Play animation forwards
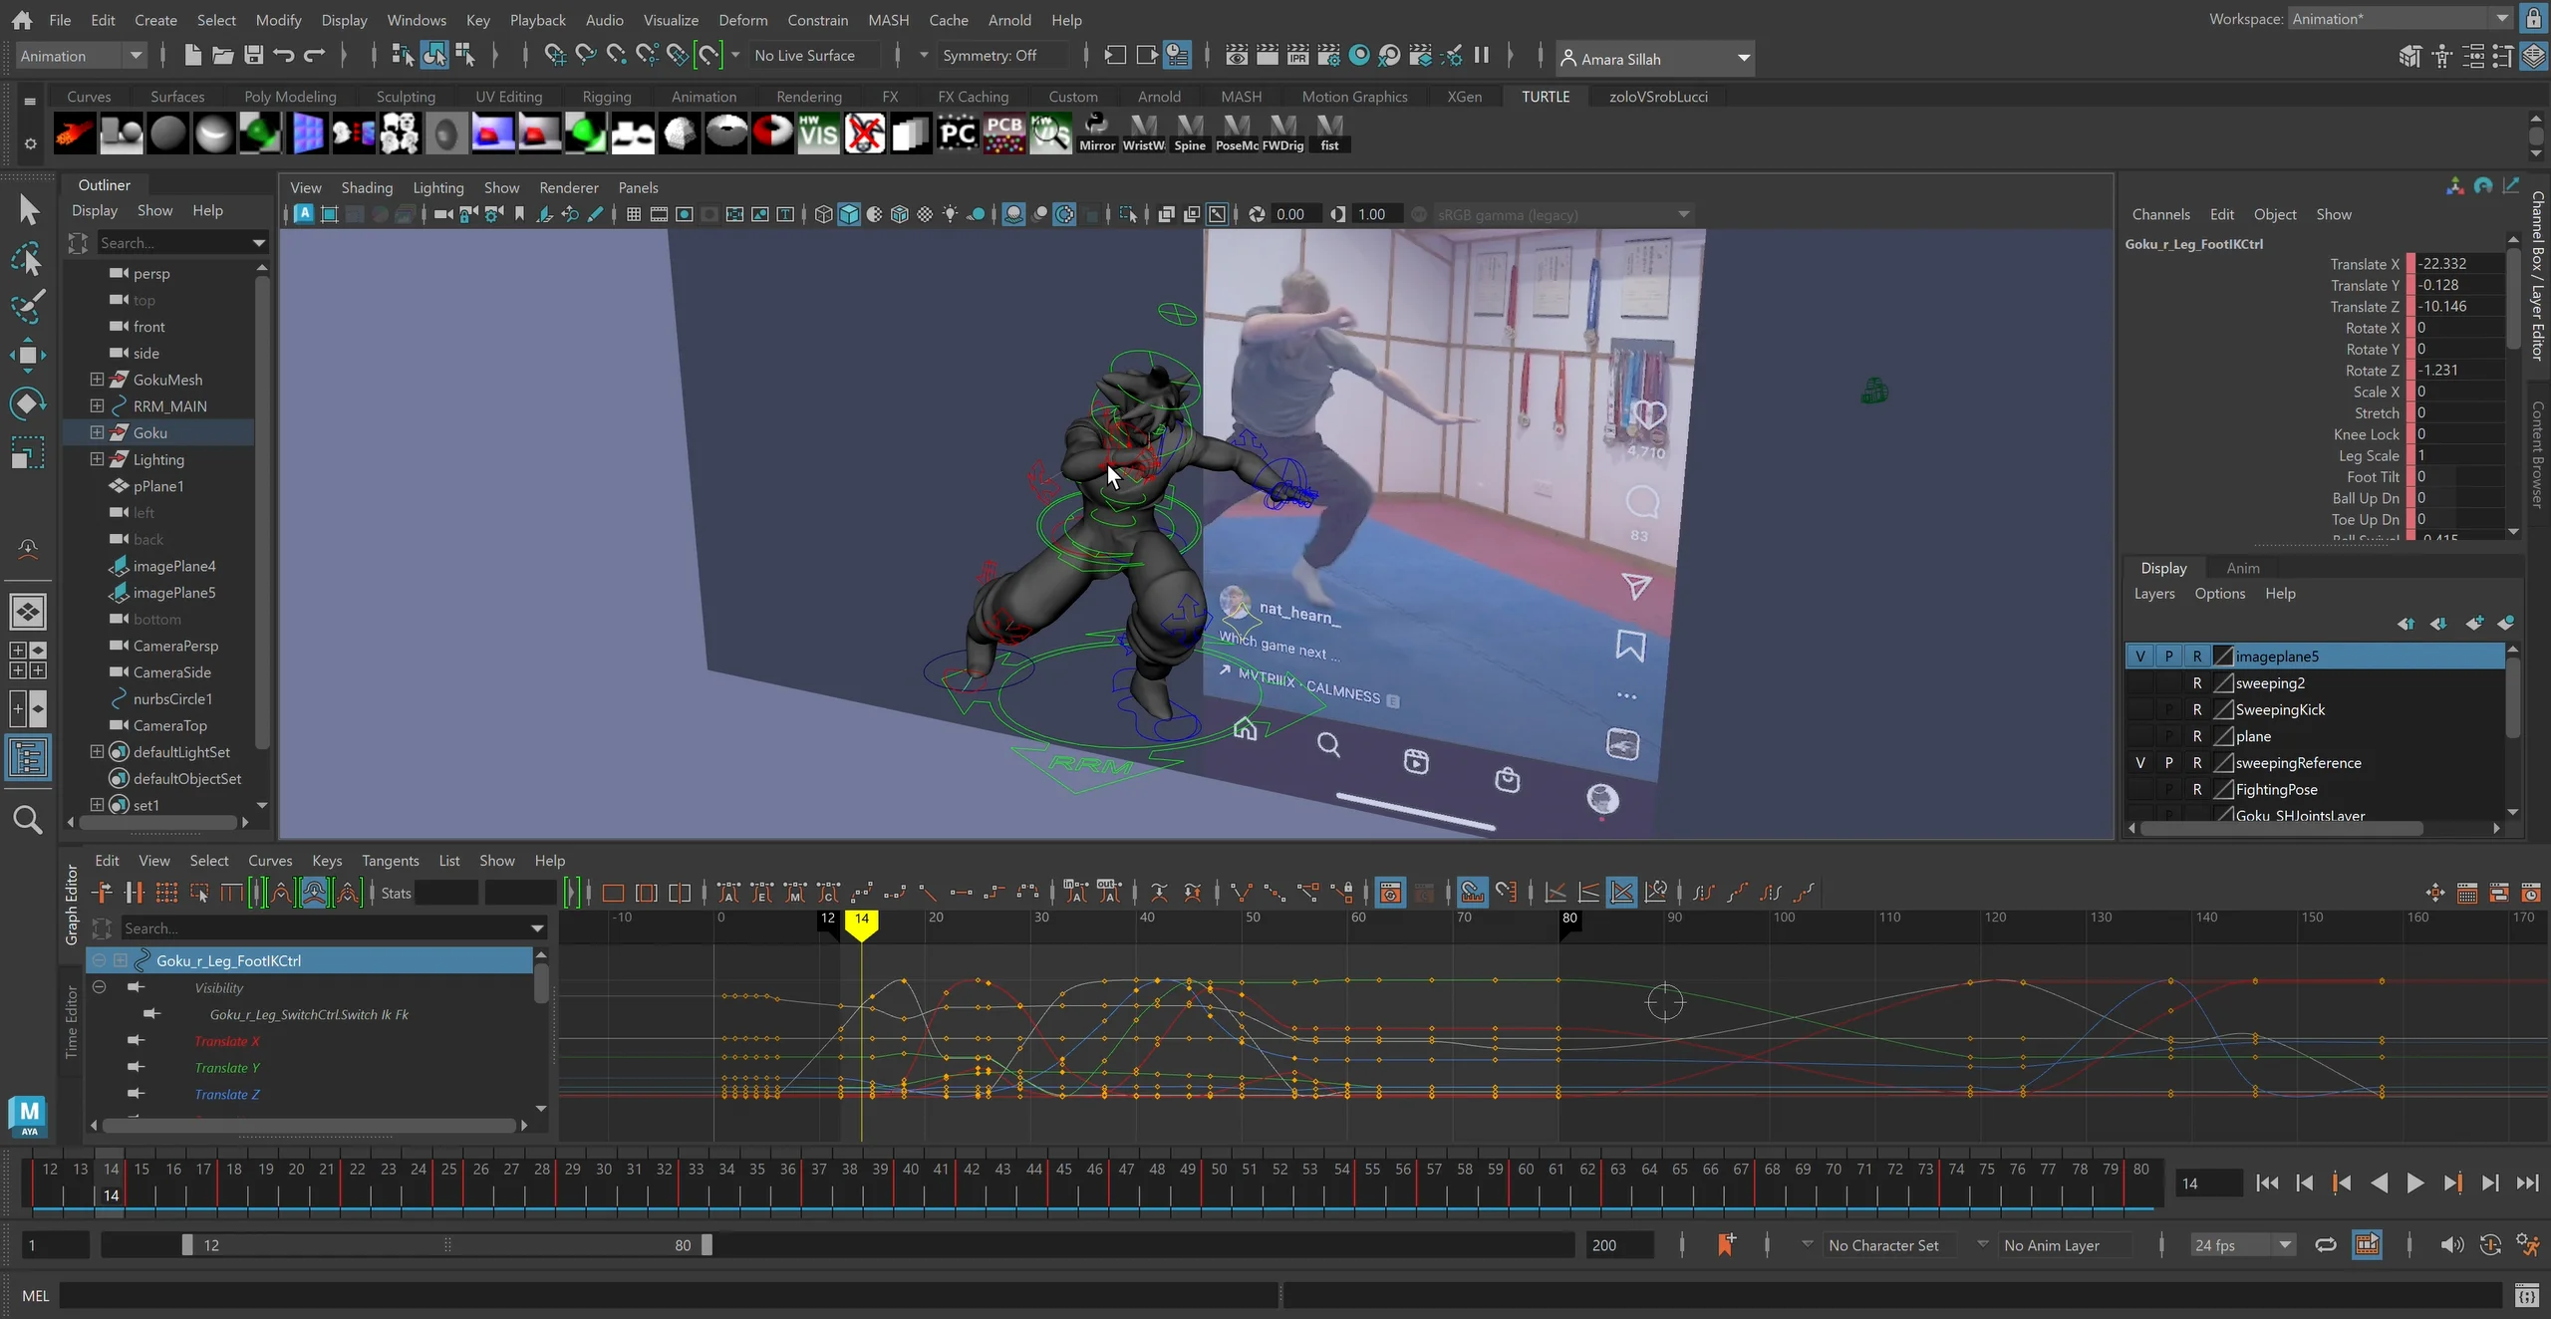 [2415, 1183]
